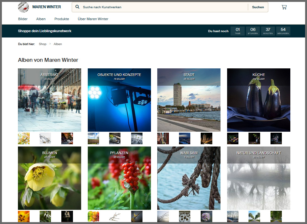This screenshot has width=307, height=224.
Task: Open the Abstrakt album cover
Action: [x=49, y=100]
